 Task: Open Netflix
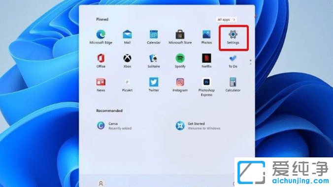coord(206,61)
